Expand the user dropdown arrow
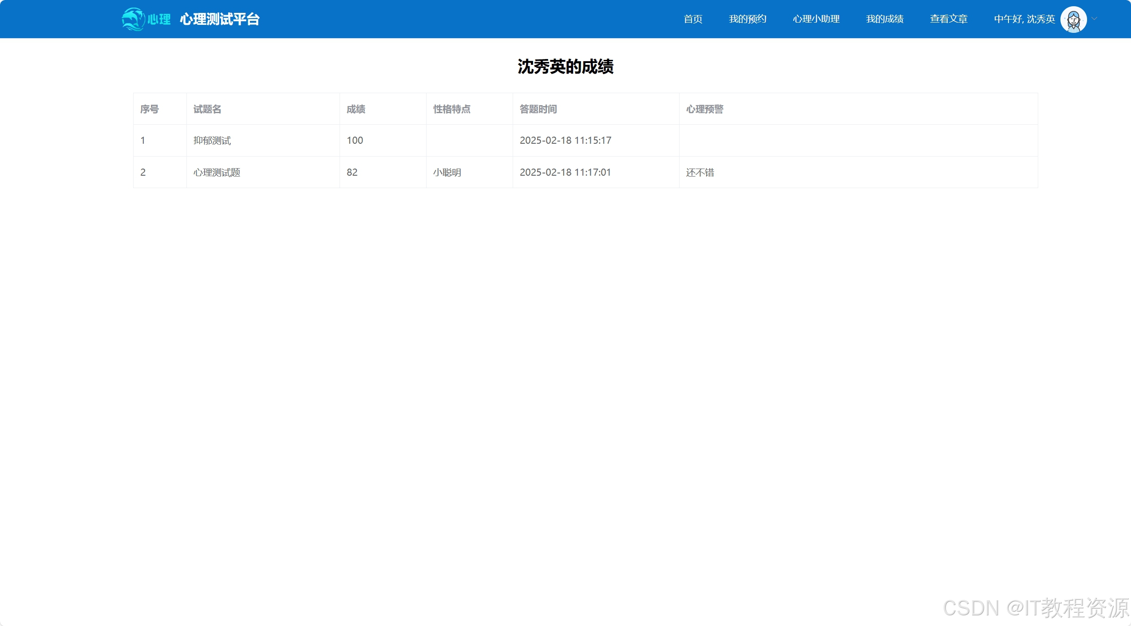This screenshot has width=1131, height=626. click(x=1095, y=19)
